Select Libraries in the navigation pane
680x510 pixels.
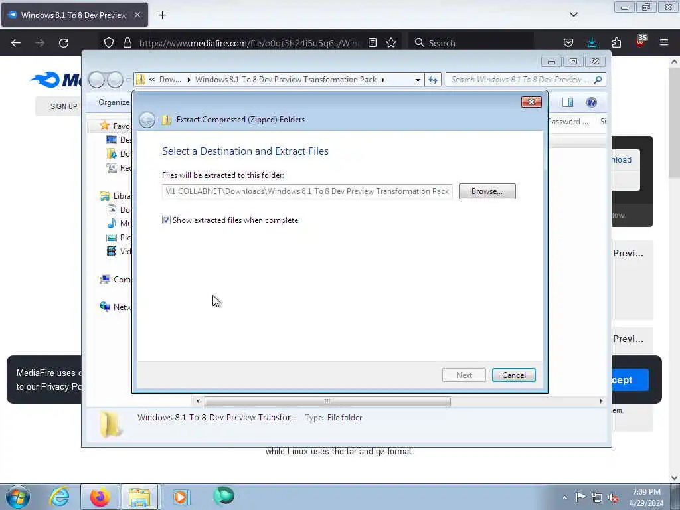[x=116, y=196]
